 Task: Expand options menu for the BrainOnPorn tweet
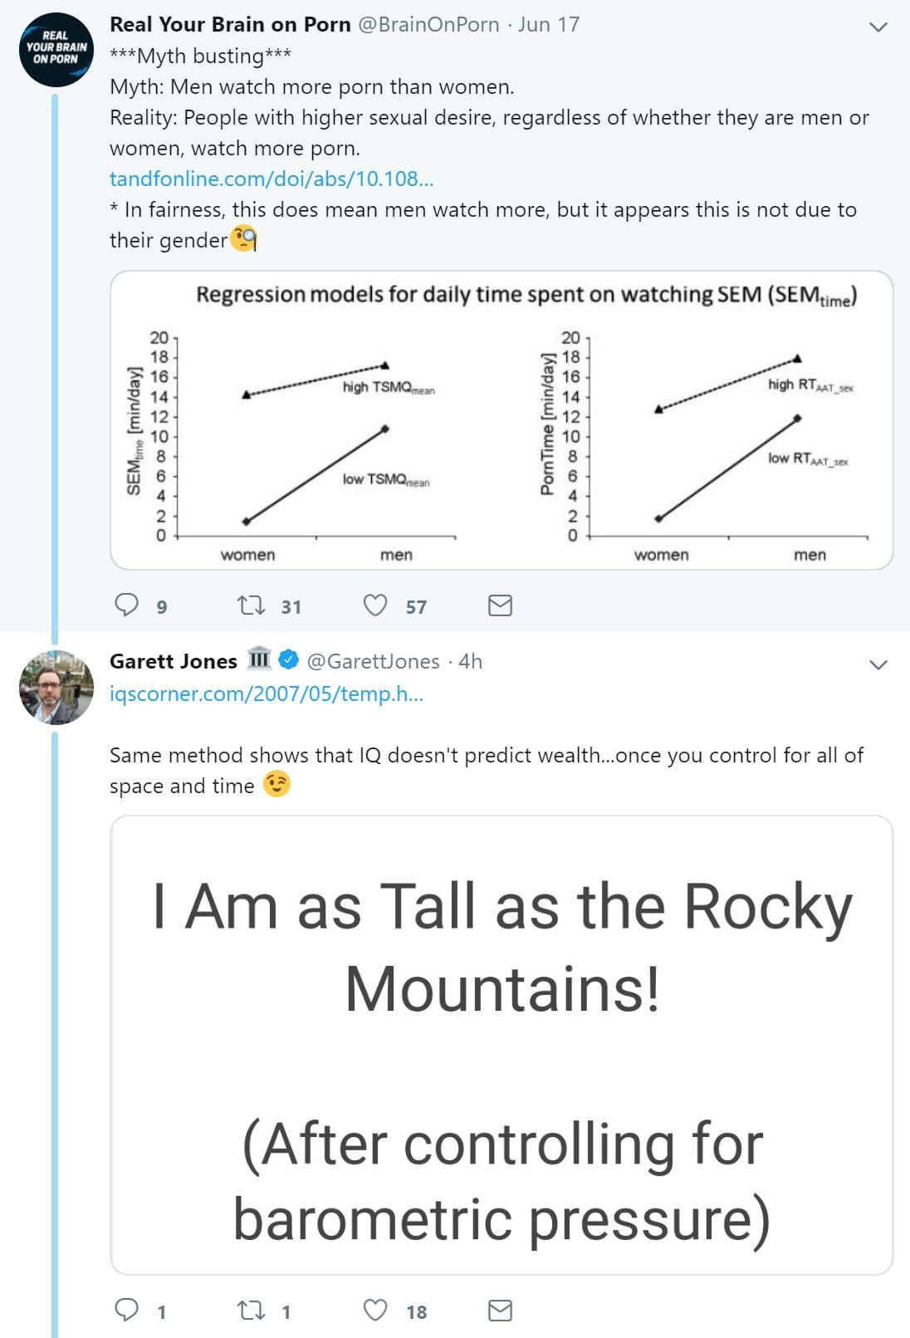point(878,27)
